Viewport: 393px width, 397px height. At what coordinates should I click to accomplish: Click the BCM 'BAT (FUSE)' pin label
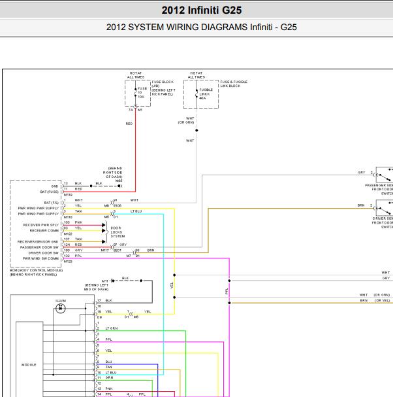coord(49,192)
